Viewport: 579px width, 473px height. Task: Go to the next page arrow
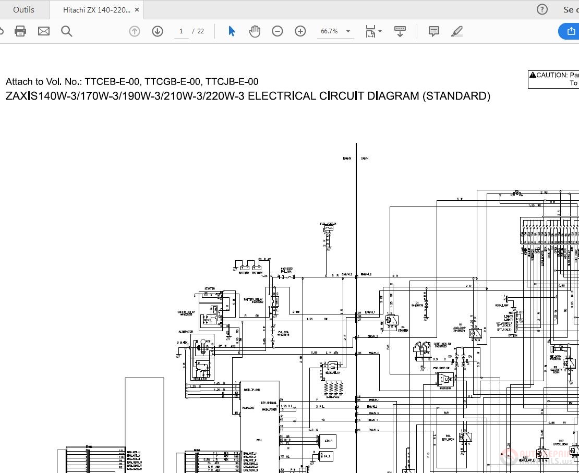(x=158, y=31)
